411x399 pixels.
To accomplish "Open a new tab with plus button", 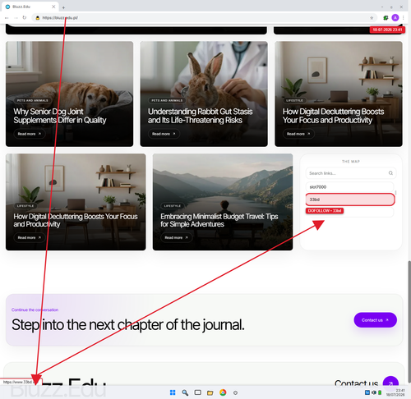I will point(63,7).
